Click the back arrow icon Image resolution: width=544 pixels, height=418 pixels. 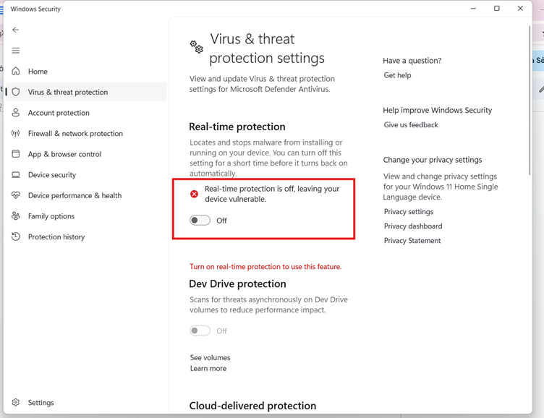tap(16, 30)
